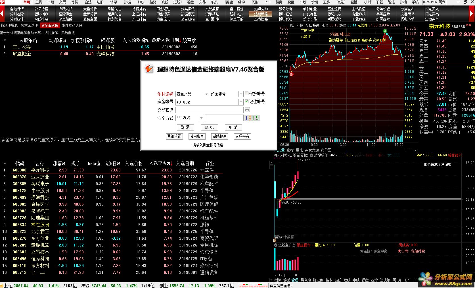This screenshot has width=475, height=288.
Task: Click the small icon left of 上证 in status bar
Action: pyautogui.click(x=2, y=285)
